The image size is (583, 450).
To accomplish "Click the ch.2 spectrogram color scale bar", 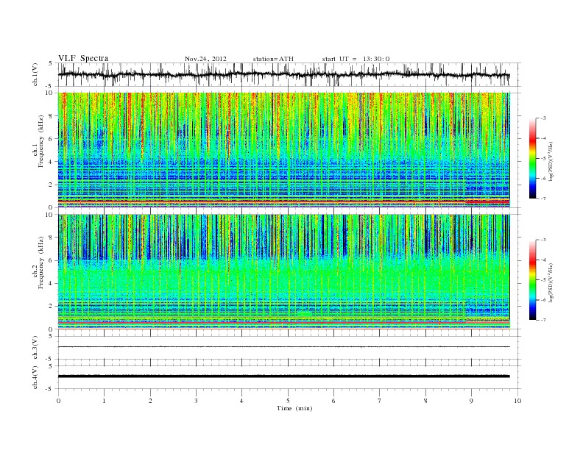I will (x=532, y=279).
